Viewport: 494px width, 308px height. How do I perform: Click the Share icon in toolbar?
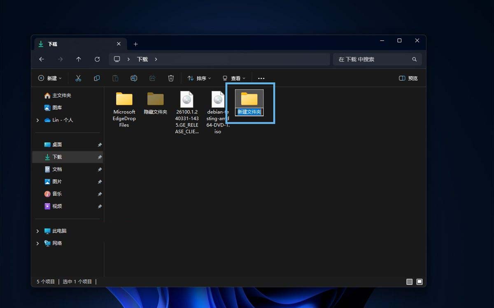pos(152,78)
